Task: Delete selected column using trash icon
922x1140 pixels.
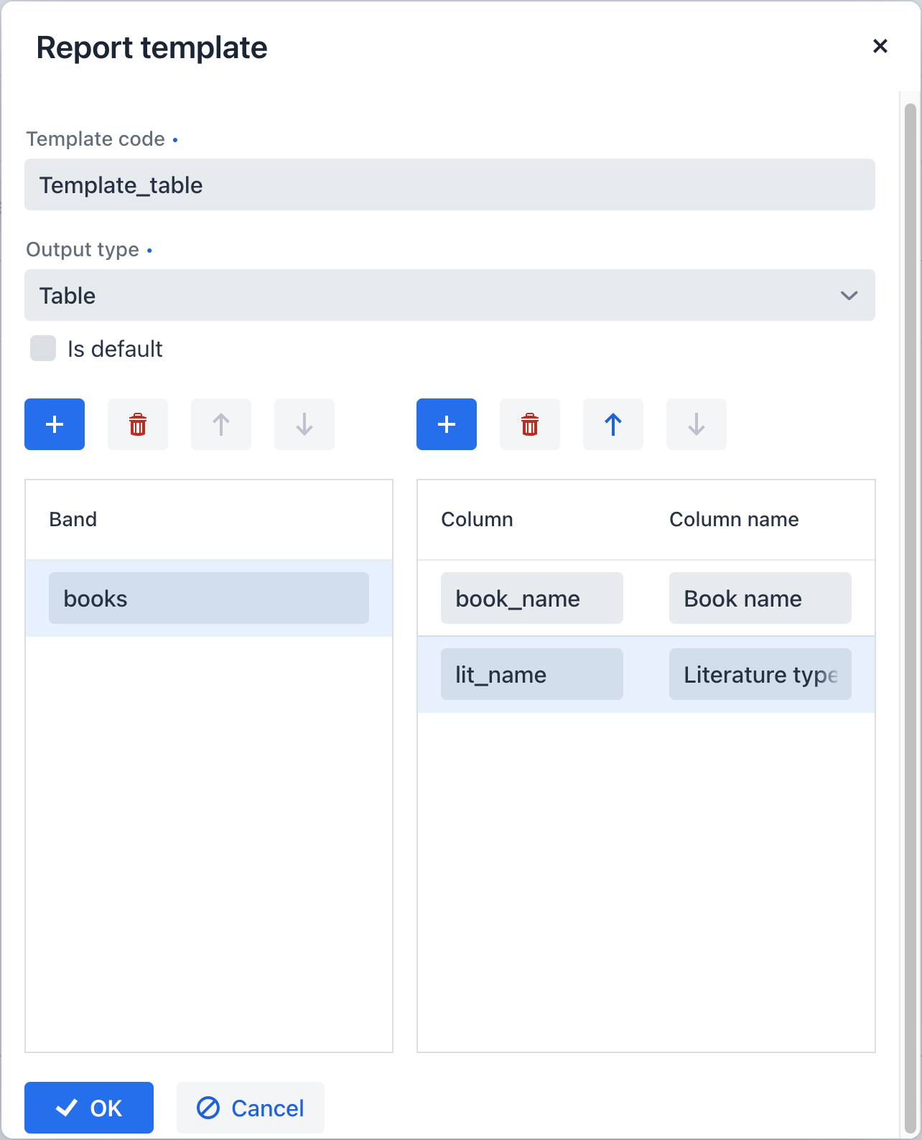Action: (x=530, y=424)
